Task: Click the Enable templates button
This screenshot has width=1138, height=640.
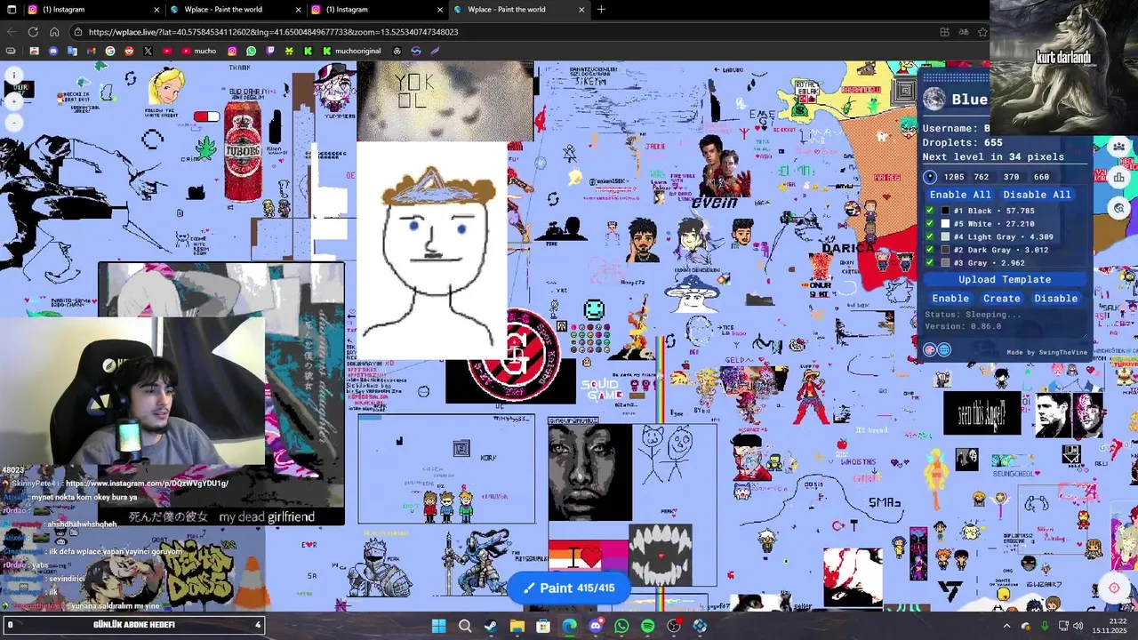Action: point(950,299)
